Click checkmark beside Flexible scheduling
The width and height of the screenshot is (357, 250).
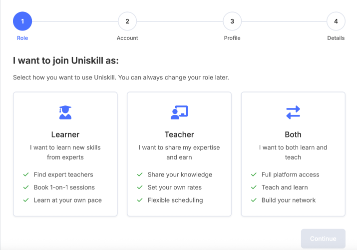[140, 200]
